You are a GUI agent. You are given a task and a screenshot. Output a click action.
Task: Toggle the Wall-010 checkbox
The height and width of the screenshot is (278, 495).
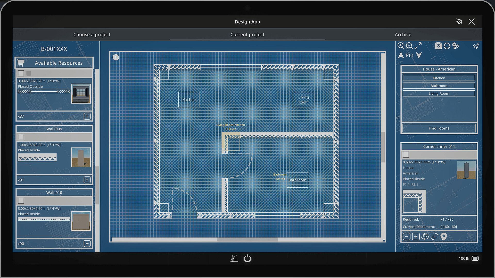pos(21,201)
